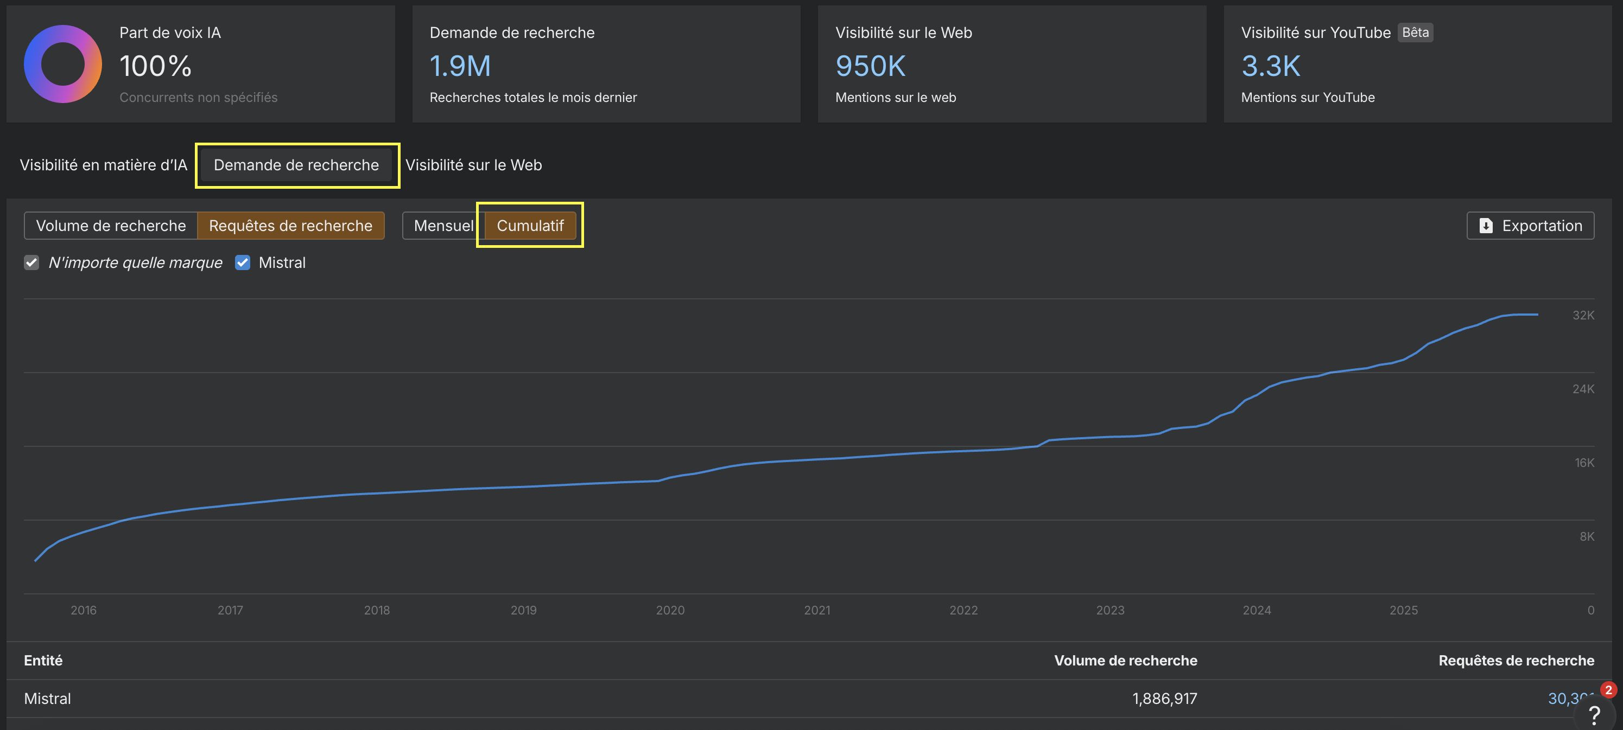
Task: Click the 'Mistral' entity row in the table
Action: 47,698
